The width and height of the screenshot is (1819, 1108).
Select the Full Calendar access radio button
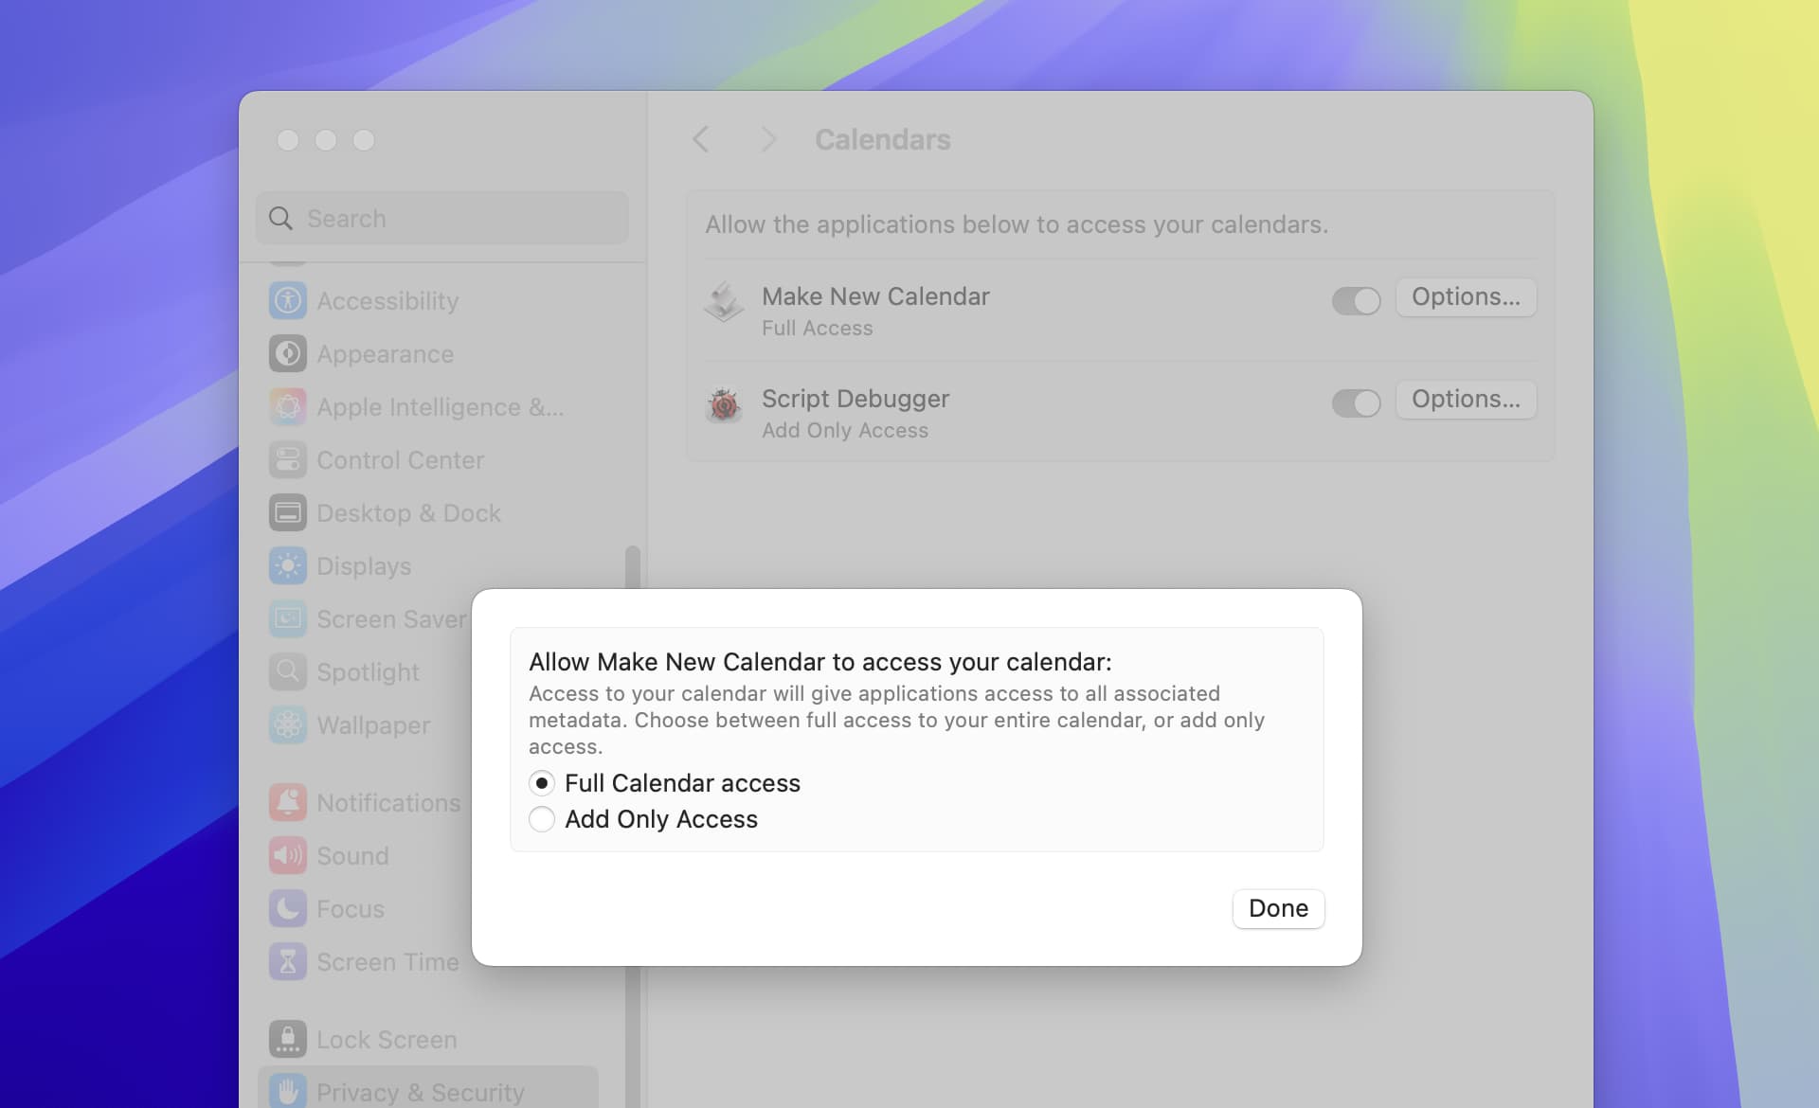tap(542, 783)
